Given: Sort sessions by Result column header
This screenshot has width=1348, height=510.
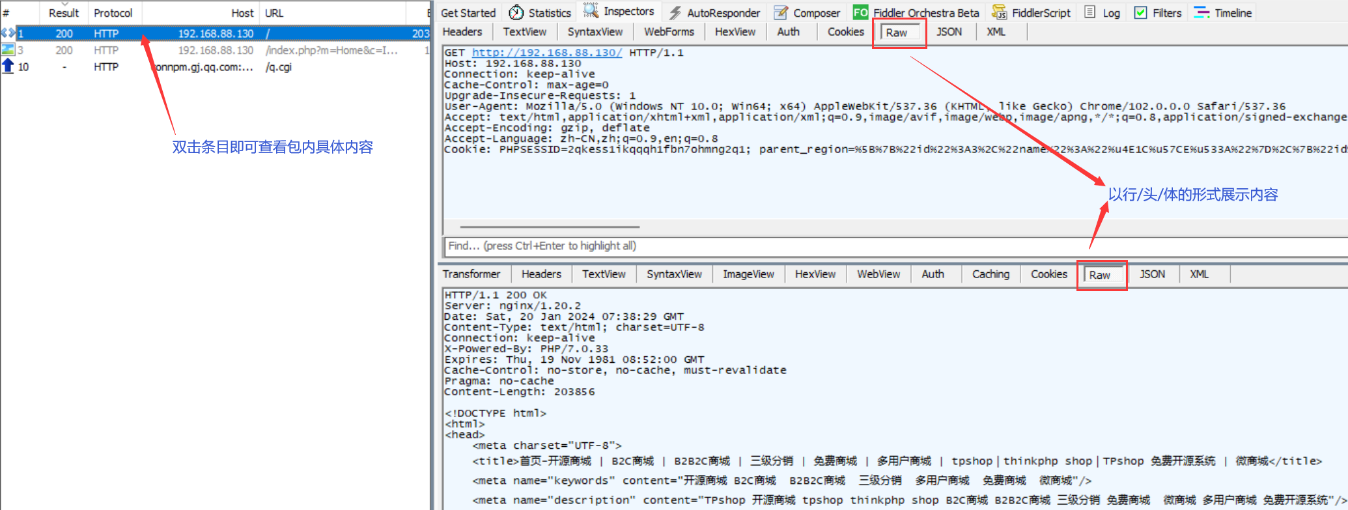Looking at the screenshot, I should pos(63,13).
